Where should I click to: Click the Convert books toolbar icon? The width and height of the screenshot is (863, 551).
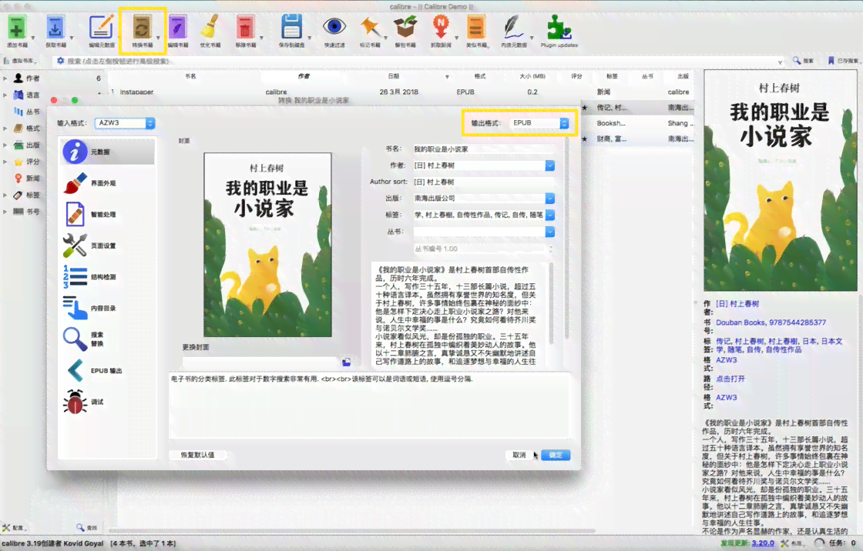143,28
